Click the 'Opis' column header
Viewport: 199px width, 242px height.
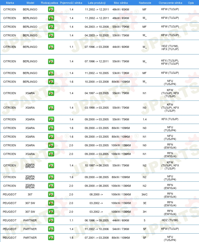[x=191, y=3]
